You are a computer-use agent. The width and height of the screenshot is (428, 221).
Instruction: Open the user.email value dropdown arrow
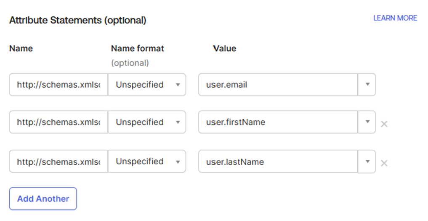[x=367, y=85]
